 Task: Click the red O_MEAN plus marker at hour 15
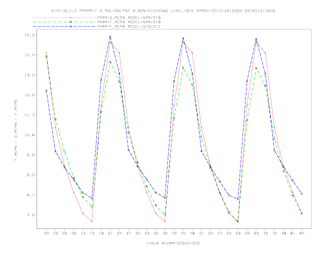click(x=92, y=221)
